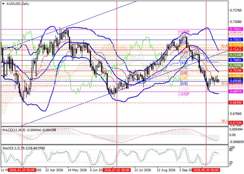Select the orange 0.71716 price label

pos(236,45)
